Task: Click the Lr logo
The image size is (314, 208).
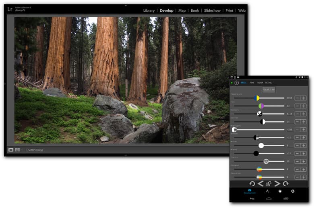Action: pos(10,9)
